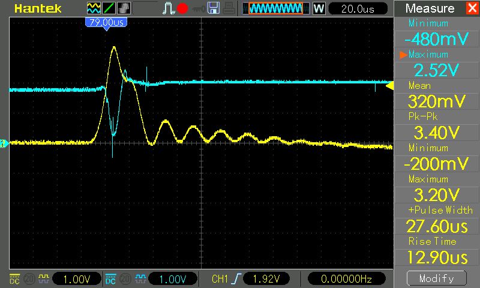Click the green diagonal line icon
The height and width of the screenshot is (288, 480).
pyautogui.click(x=109, y=8)
